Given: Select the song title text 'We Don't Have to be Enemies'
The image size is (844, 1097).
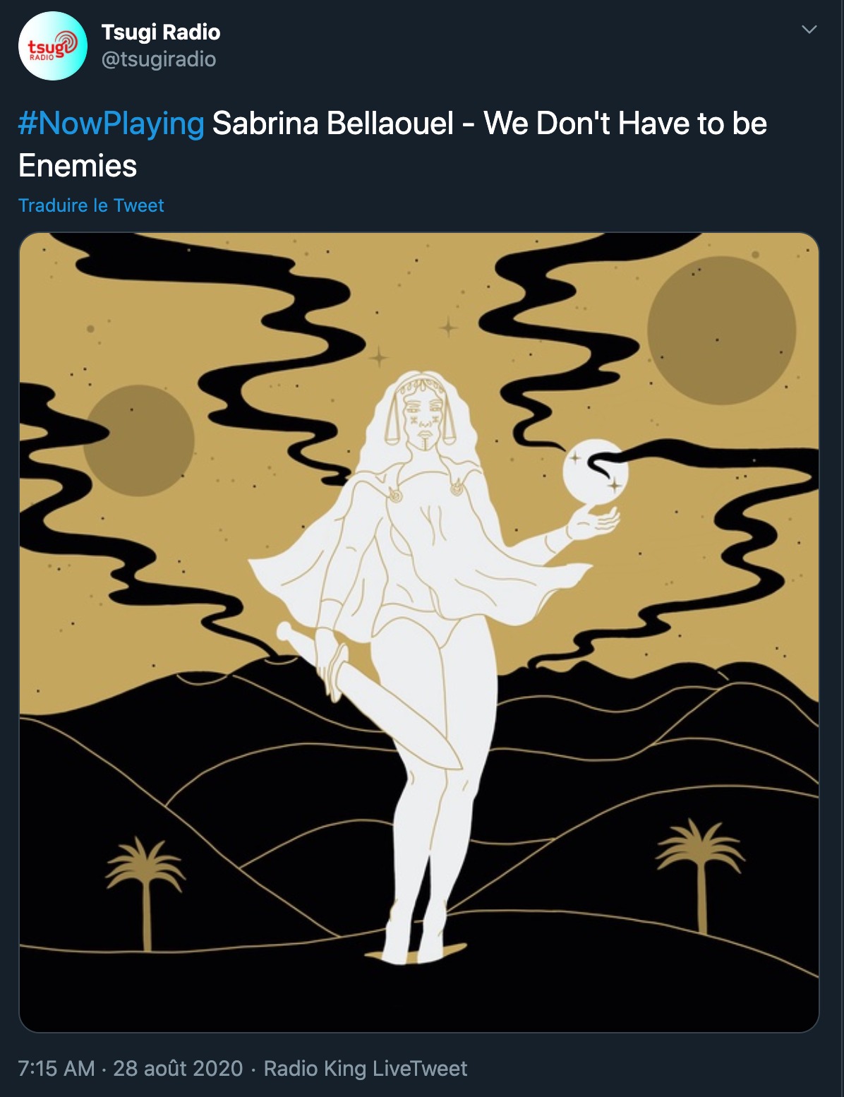Looking at the screenshot, I should (x=392, y=145).
